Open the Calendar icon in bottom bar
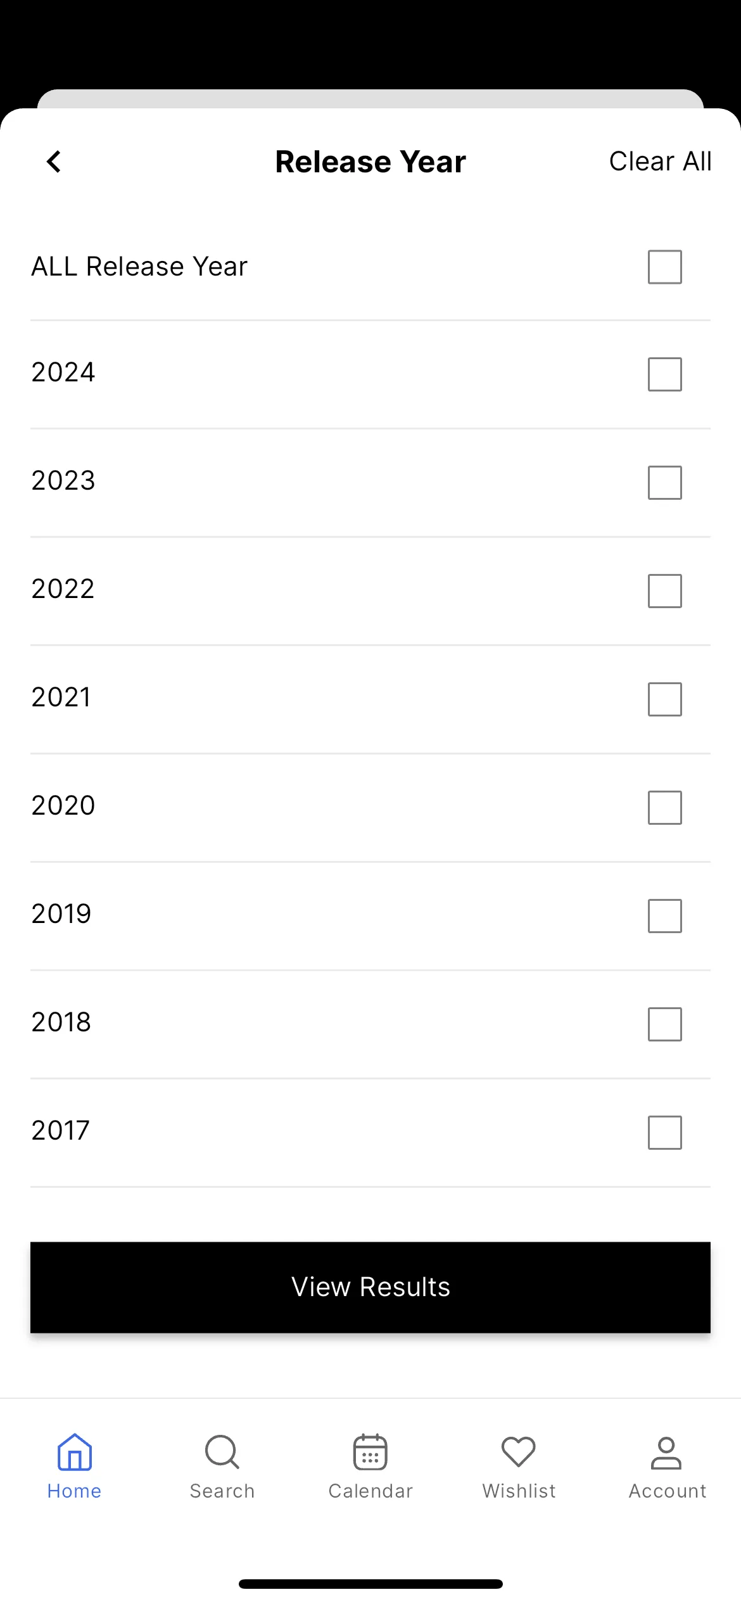This screenshot has width=741, height=1604. [x=370, y=1451]
